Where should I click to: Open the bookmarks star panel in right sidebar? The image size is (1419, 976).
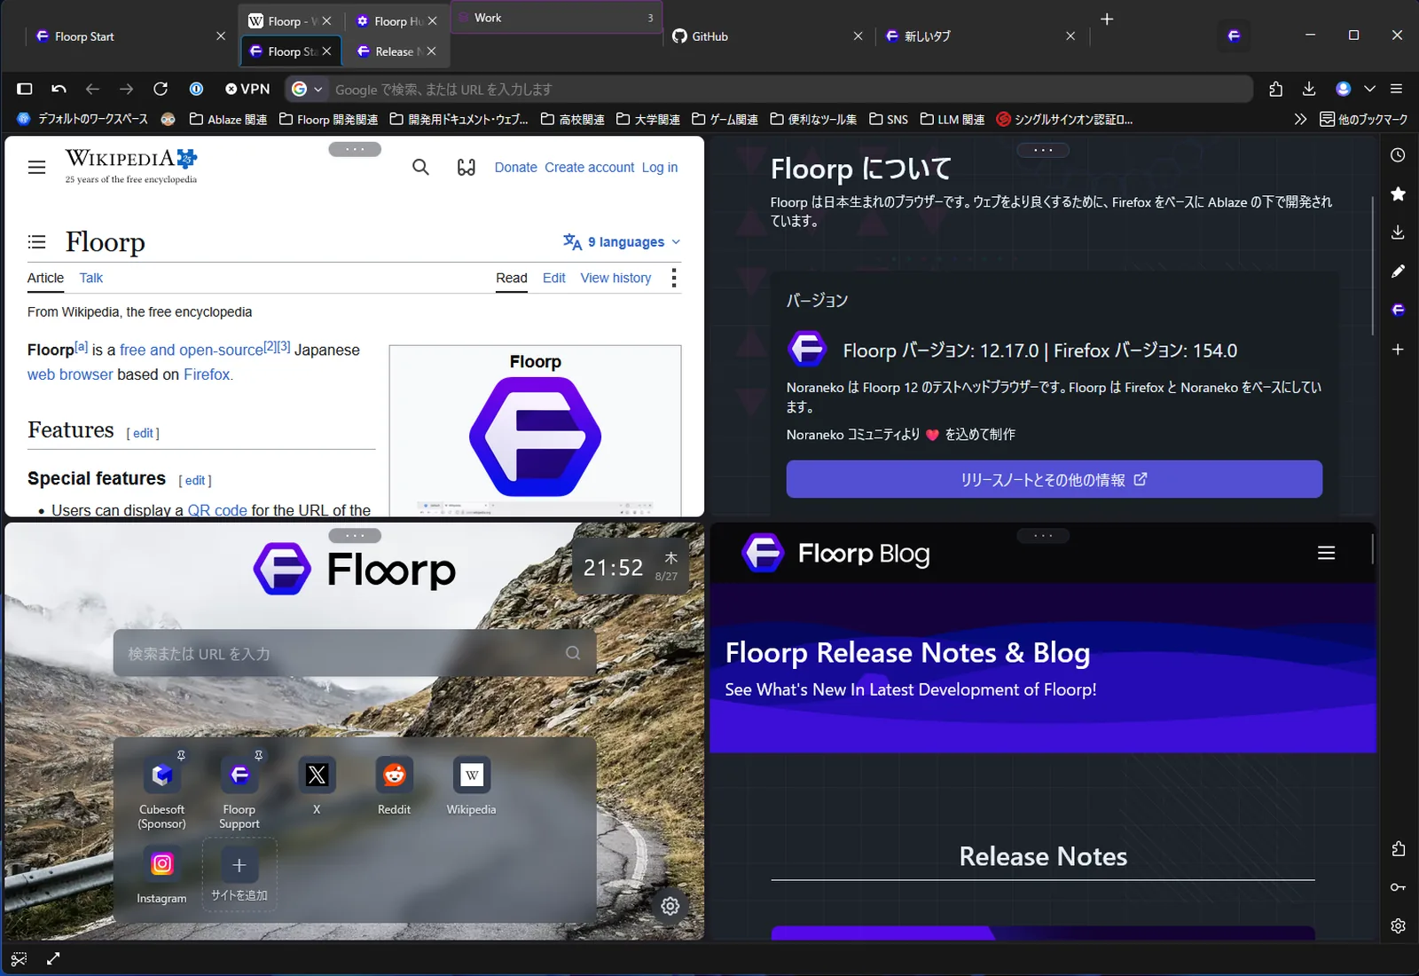point(1398,193)
